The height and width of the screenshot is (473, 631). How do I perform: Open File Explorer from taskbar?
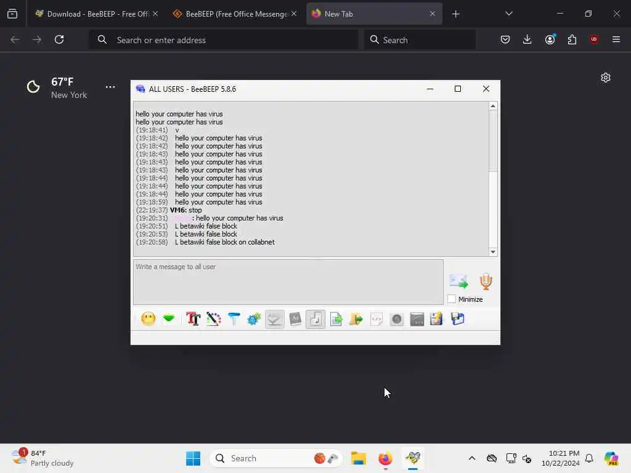358,458
